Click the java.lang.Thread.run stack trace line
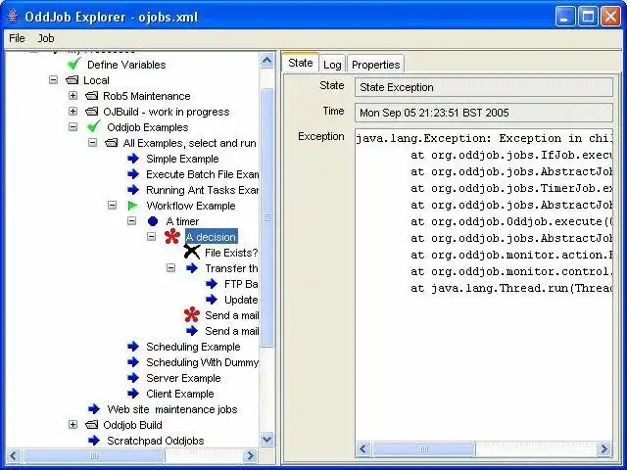 click(x=511, y=288)
